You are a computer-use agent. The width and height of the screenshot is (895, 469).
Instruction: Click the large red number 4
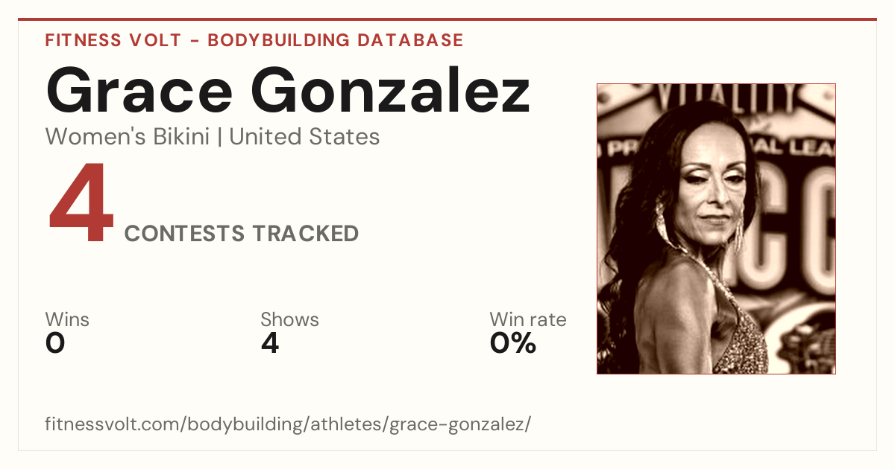point(81,205)
